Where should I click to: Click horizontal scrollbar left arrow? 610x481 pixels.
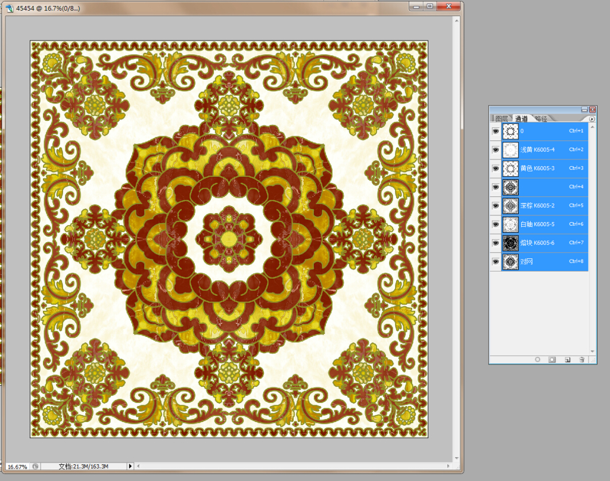tap(138, 466)
